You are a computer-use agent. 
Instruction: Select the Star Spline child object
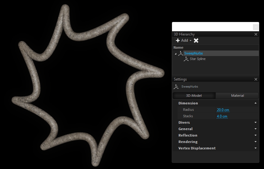click(x=197, y=59)
